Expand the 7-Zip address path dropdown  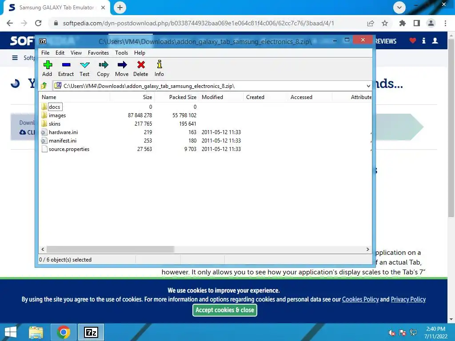click(x=368, y=86)
